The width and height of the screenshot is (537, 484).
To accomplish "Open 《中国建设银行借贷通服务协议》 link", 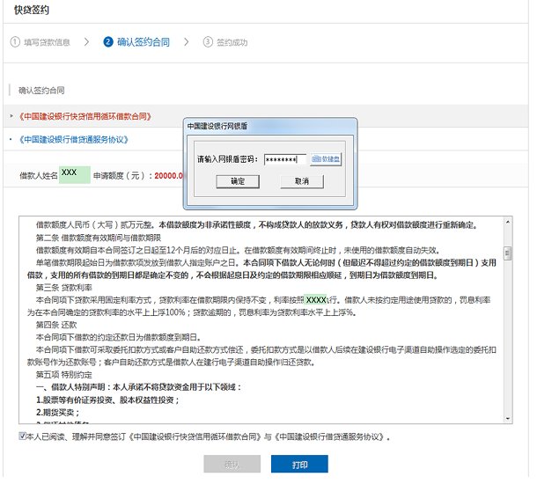I will tap(73, 139).
